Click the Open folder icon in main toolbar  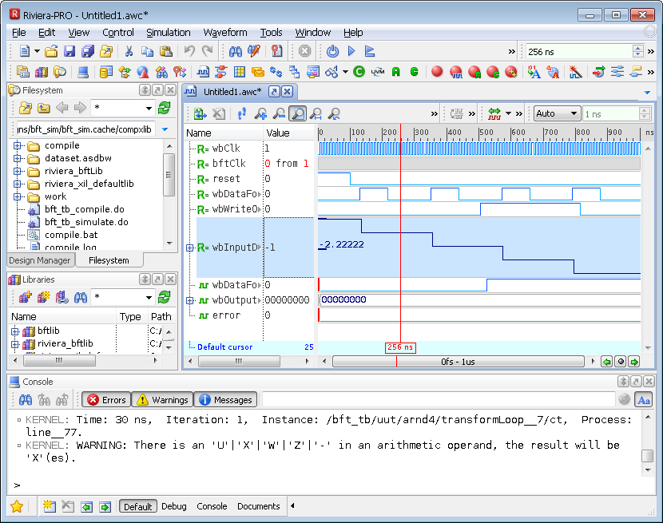[51, 52]
